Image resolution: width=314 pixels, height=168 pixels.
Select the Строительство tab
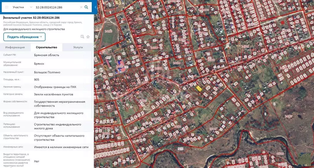46,48
